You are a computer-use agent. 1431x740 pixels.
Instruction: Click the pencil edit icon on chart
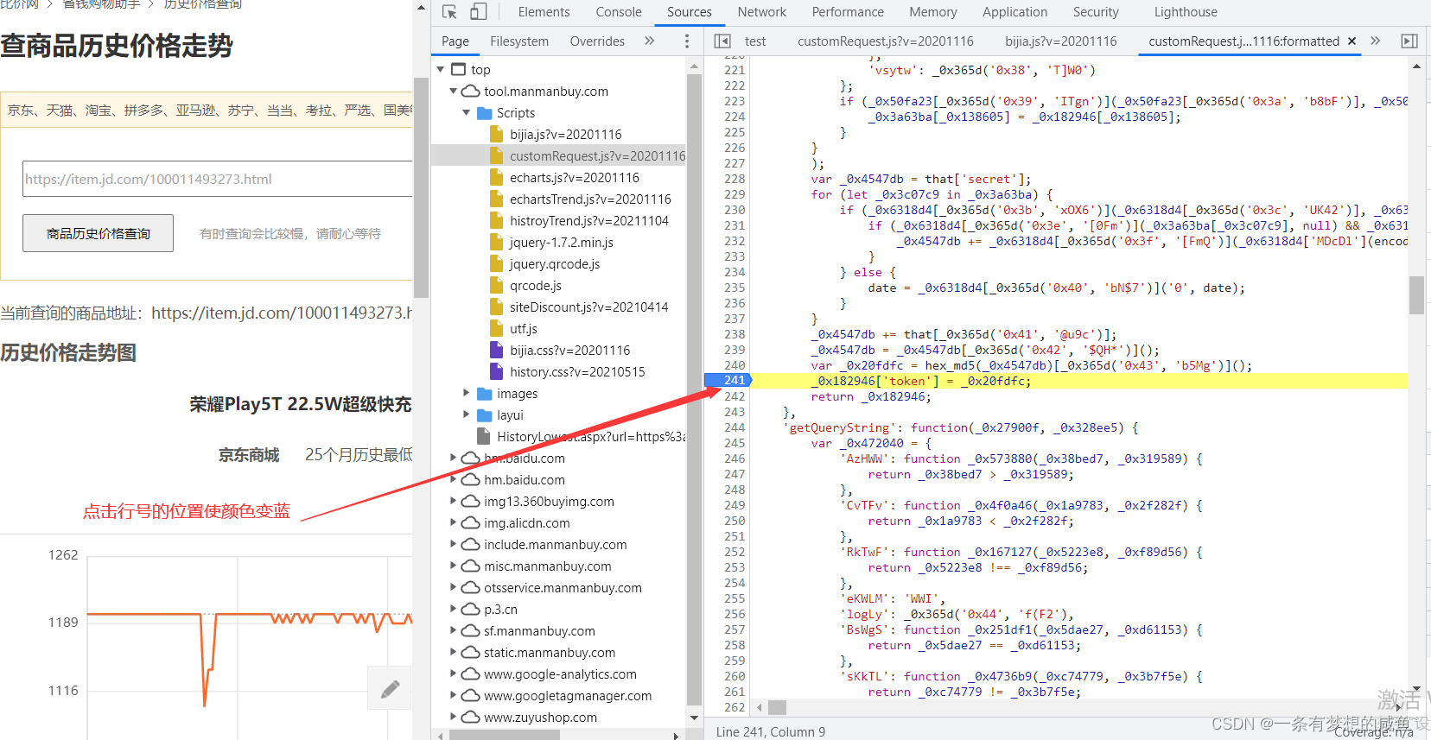coord(390,688)
